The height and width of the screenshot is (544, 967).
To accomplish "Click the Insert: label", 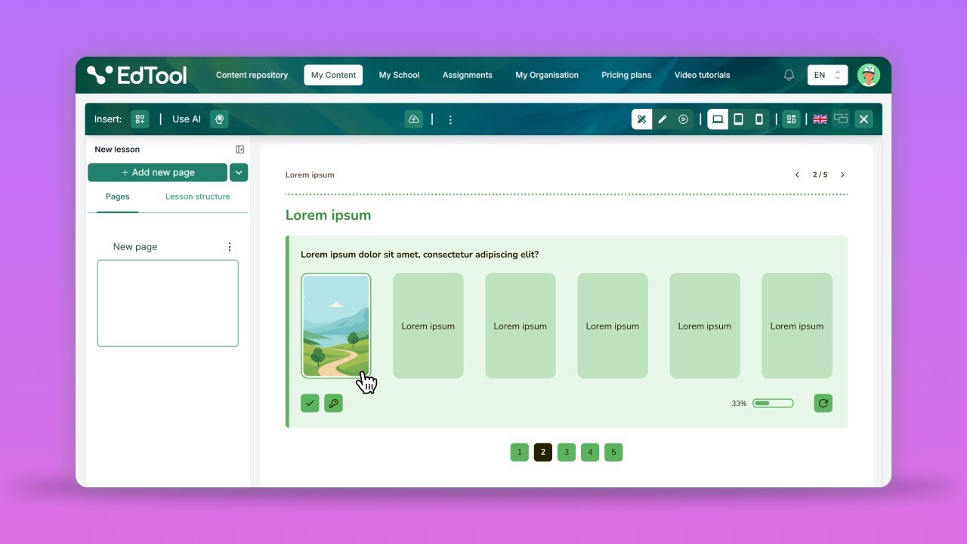I will [x=108, y=119].
